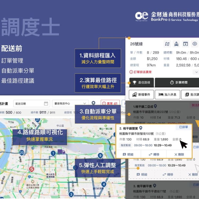This screenshot has width=199, height=199.
Task: Click the address 桃園市平鎮區開元街222號
Action: point(150,112)
